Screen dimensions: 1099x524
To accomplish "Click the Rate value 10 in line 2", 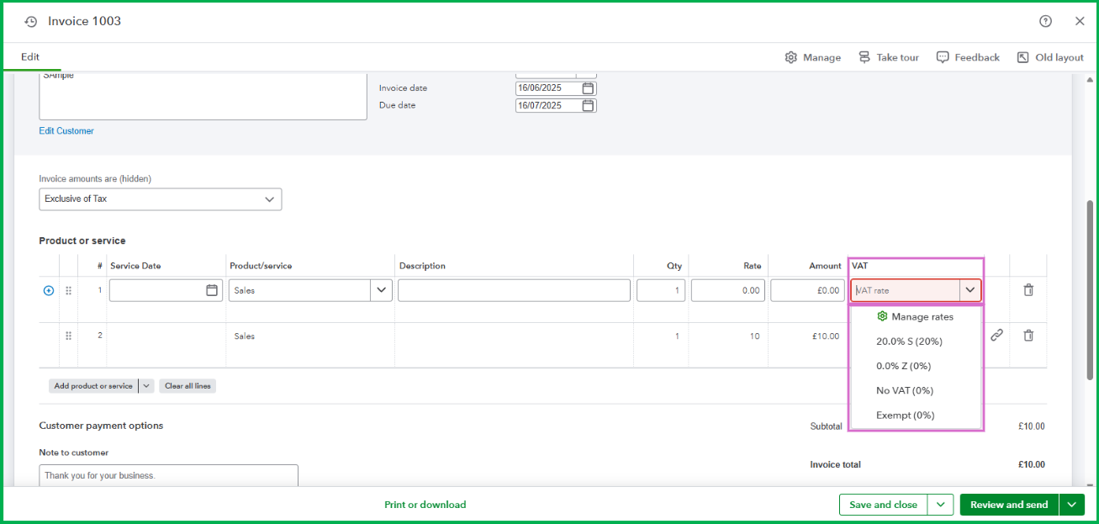I will point(754,336).
